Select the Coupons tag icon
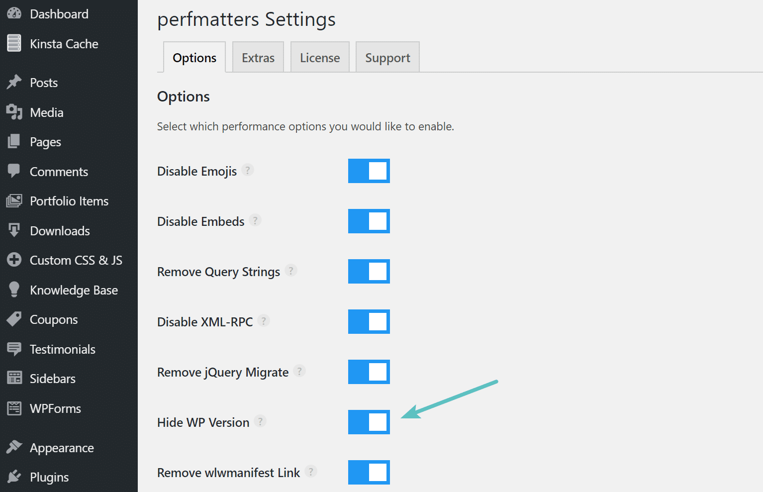 (14, 319)
